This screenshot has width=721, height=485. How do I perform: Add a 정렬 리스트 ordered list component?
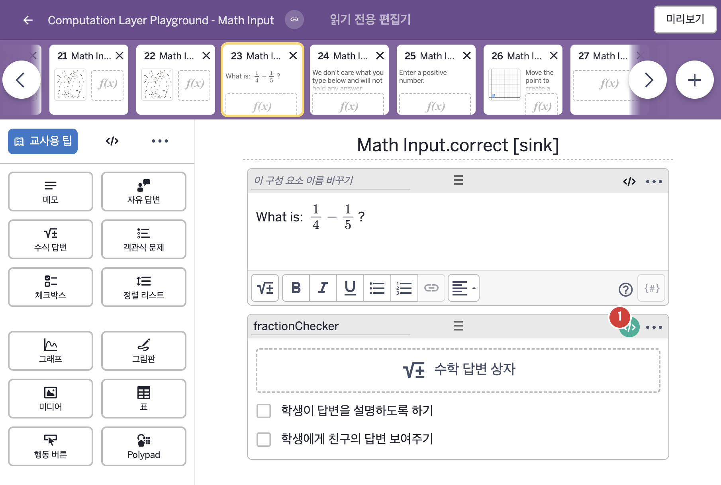[x=144, y=287]
